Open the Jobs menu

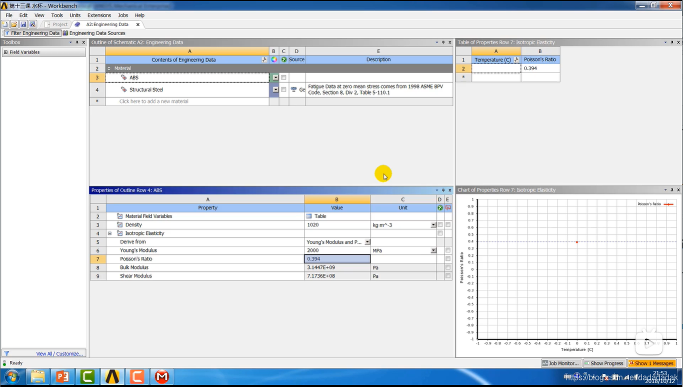(123, 16)
